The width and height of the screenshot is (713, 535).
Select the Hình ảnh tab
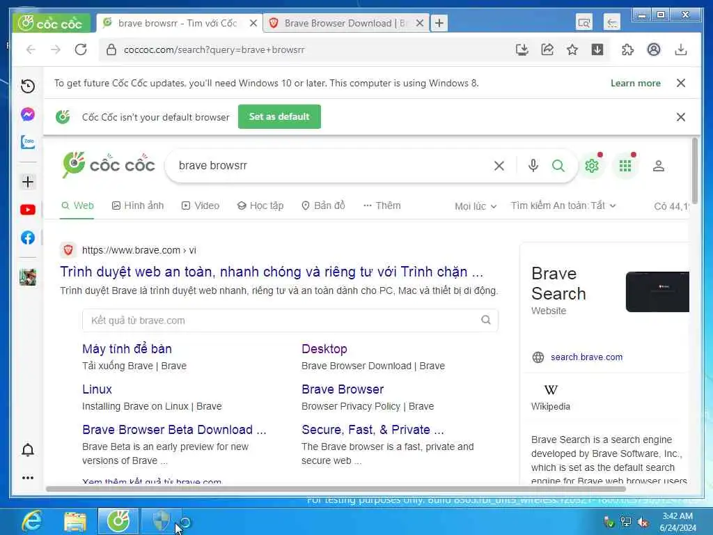[x=138, y=206]
